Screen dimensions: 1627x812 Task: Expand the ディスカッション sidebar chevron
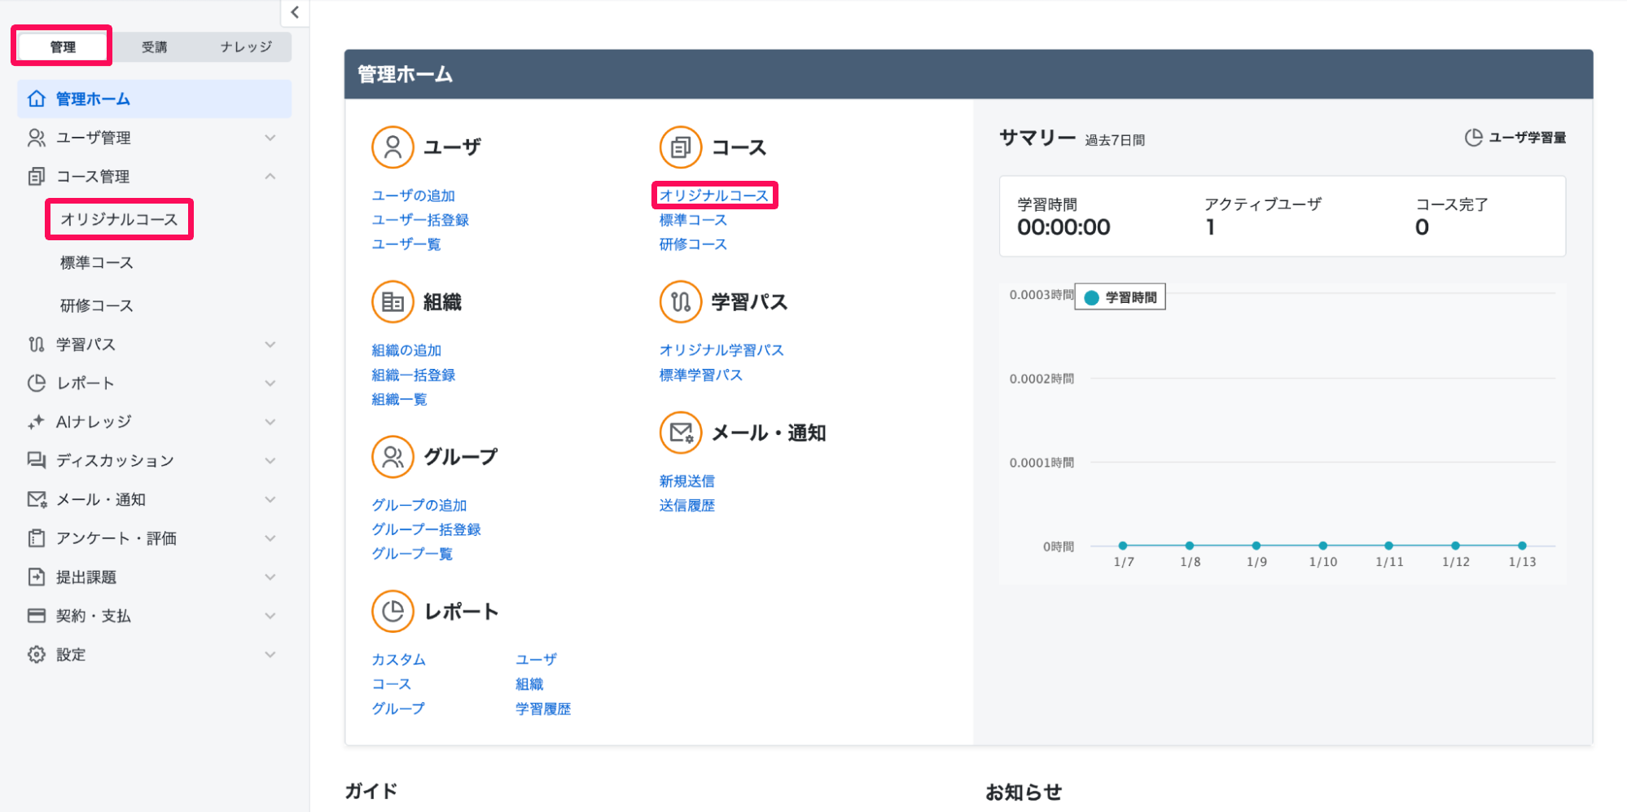point(270,460)
